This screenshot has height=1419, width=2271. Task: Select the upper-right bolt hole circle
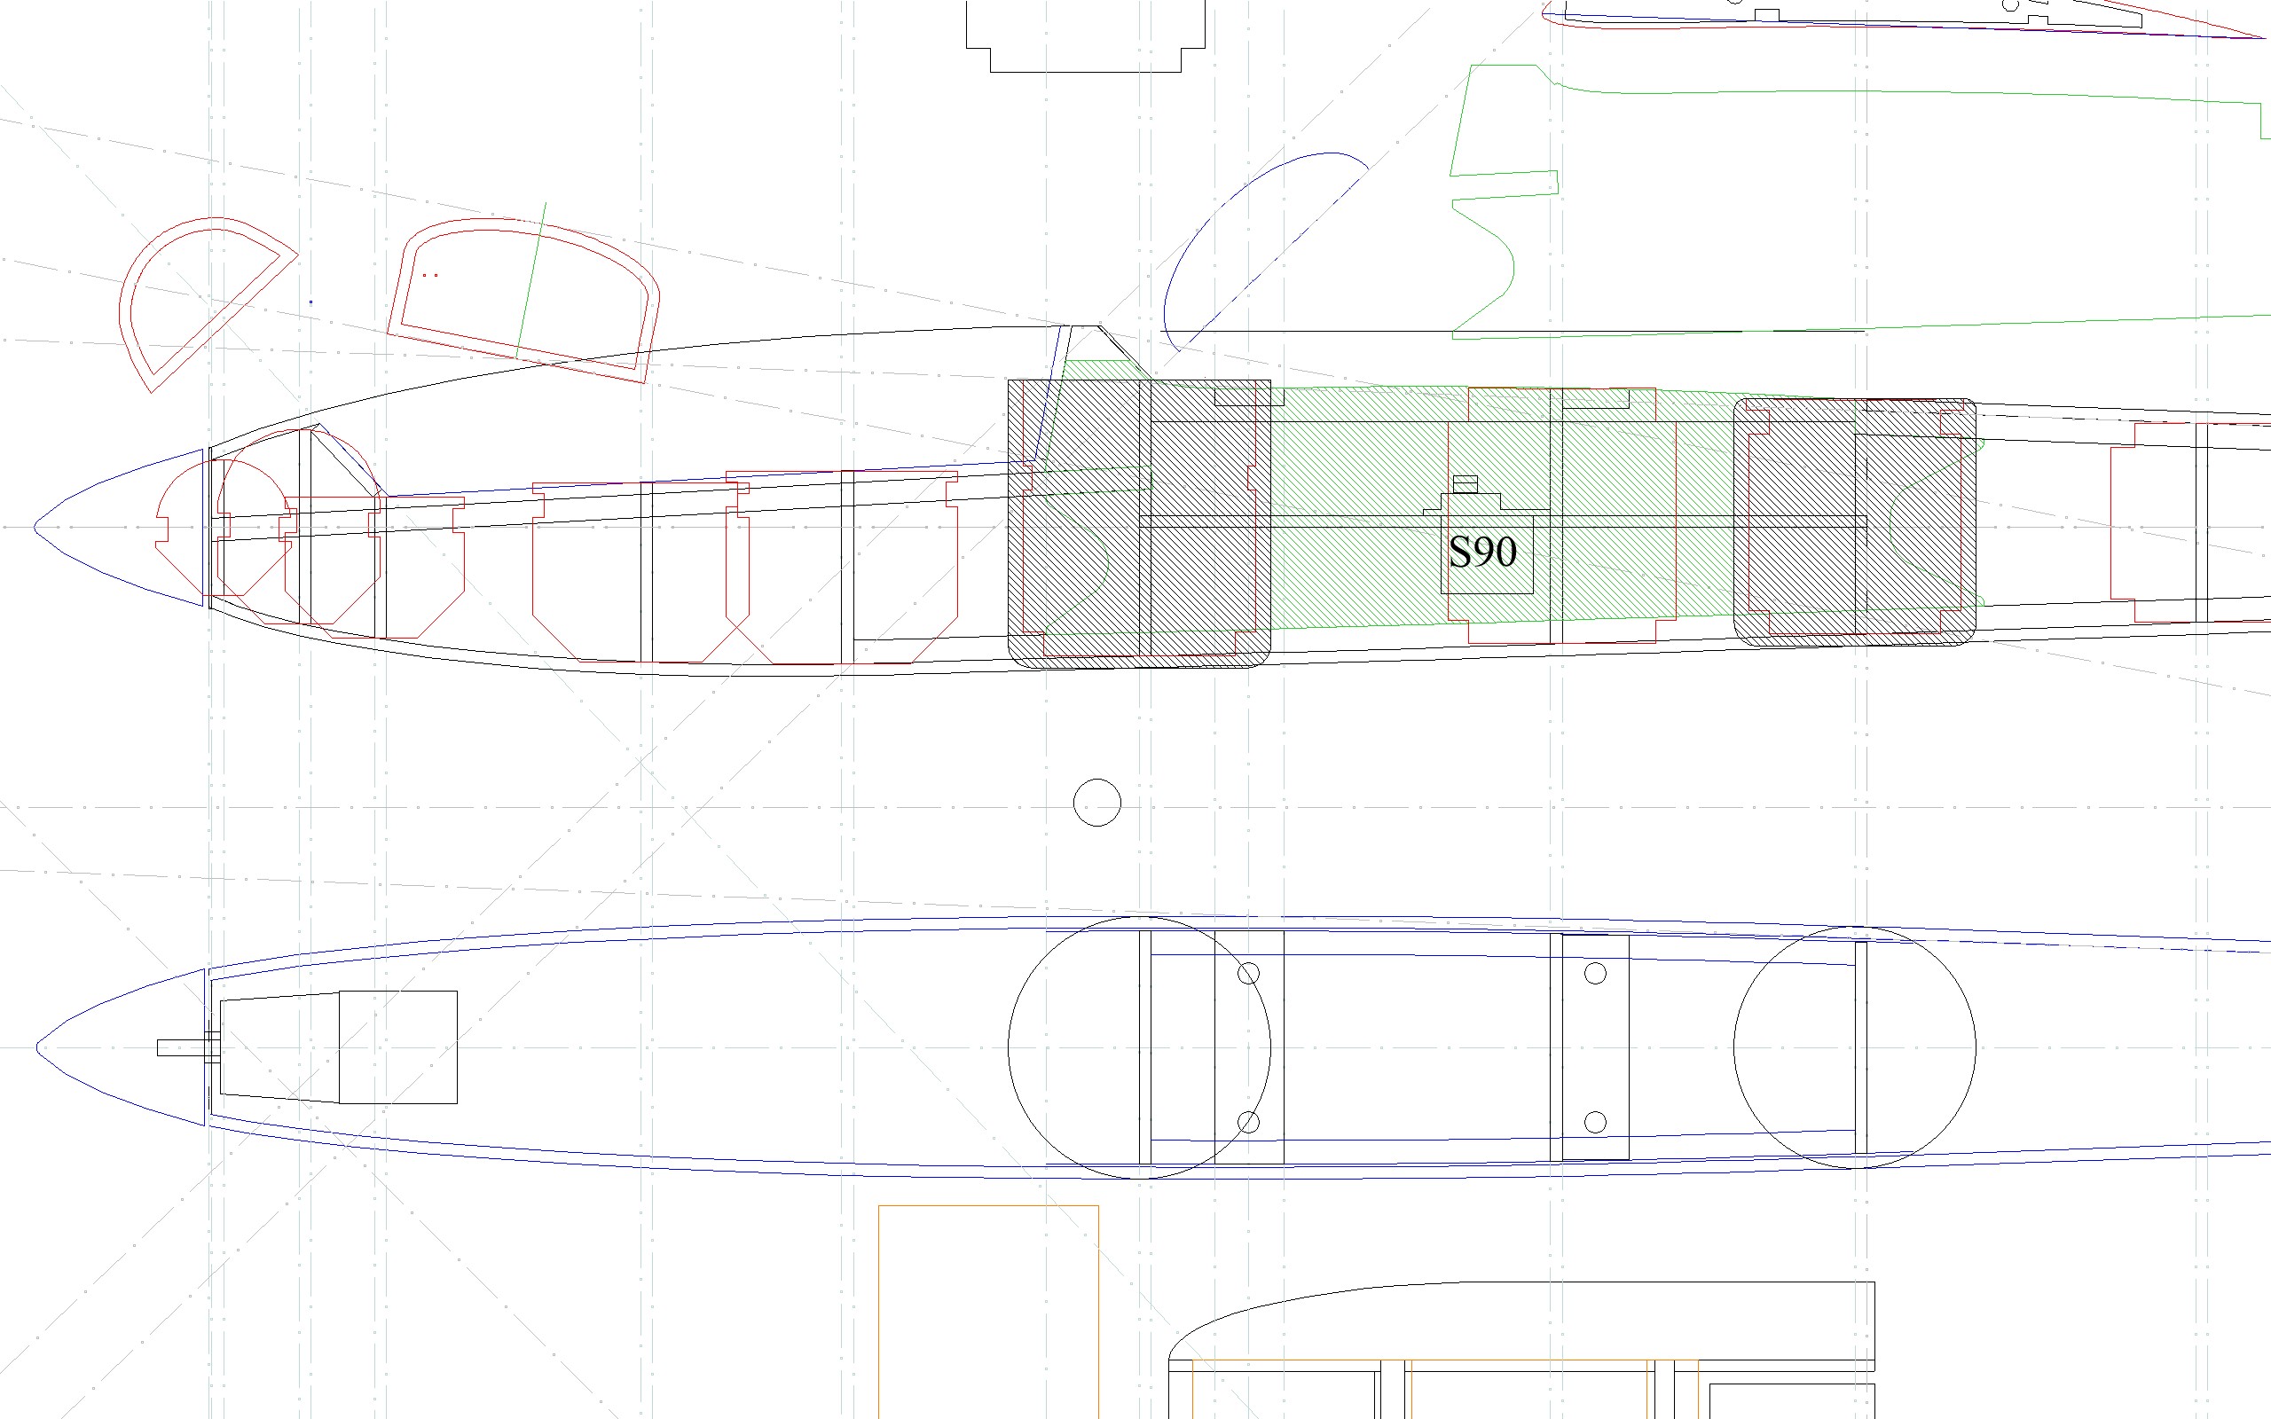pyautogui.click(x=1595, y=973)
